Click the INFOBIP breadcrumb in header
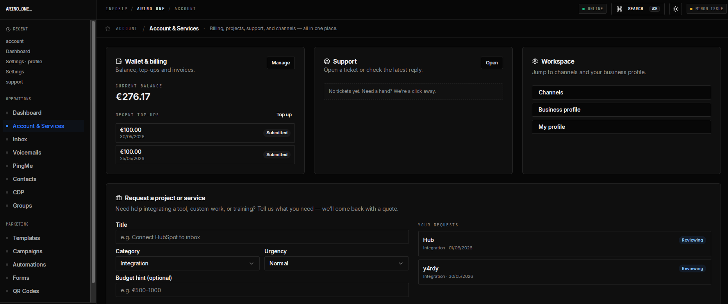Image resolution: width=728 pixels, height=304 pixels. tap(116, 9)
